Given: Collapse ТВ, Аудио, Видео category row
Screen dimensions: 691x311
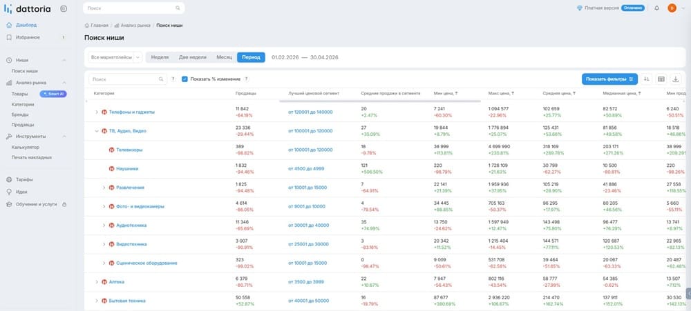Looking at the screenshot, I should [97, 131].
